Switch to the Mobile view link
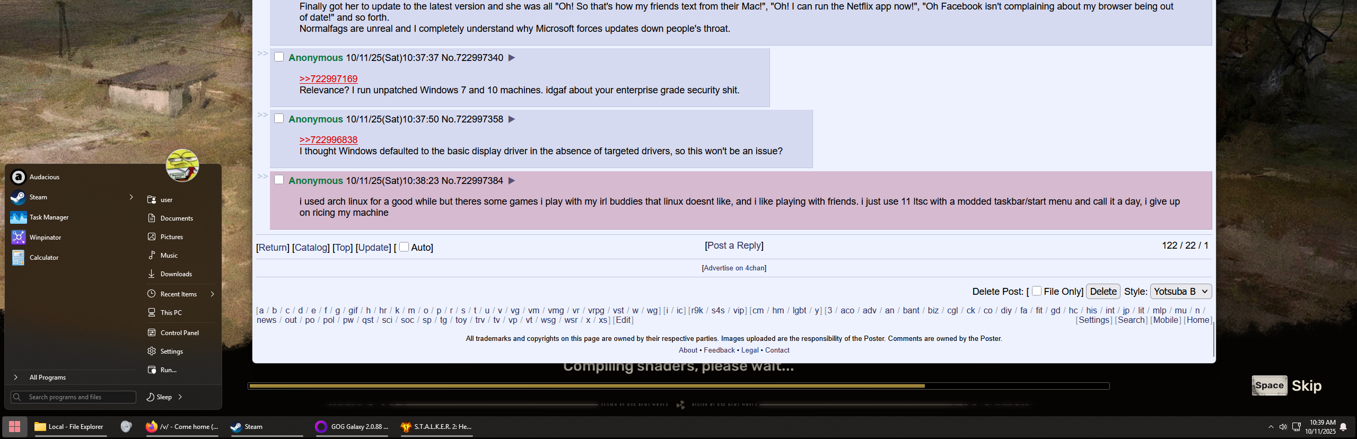The width and height of the screenshot is (1357, 439). 1166,320
